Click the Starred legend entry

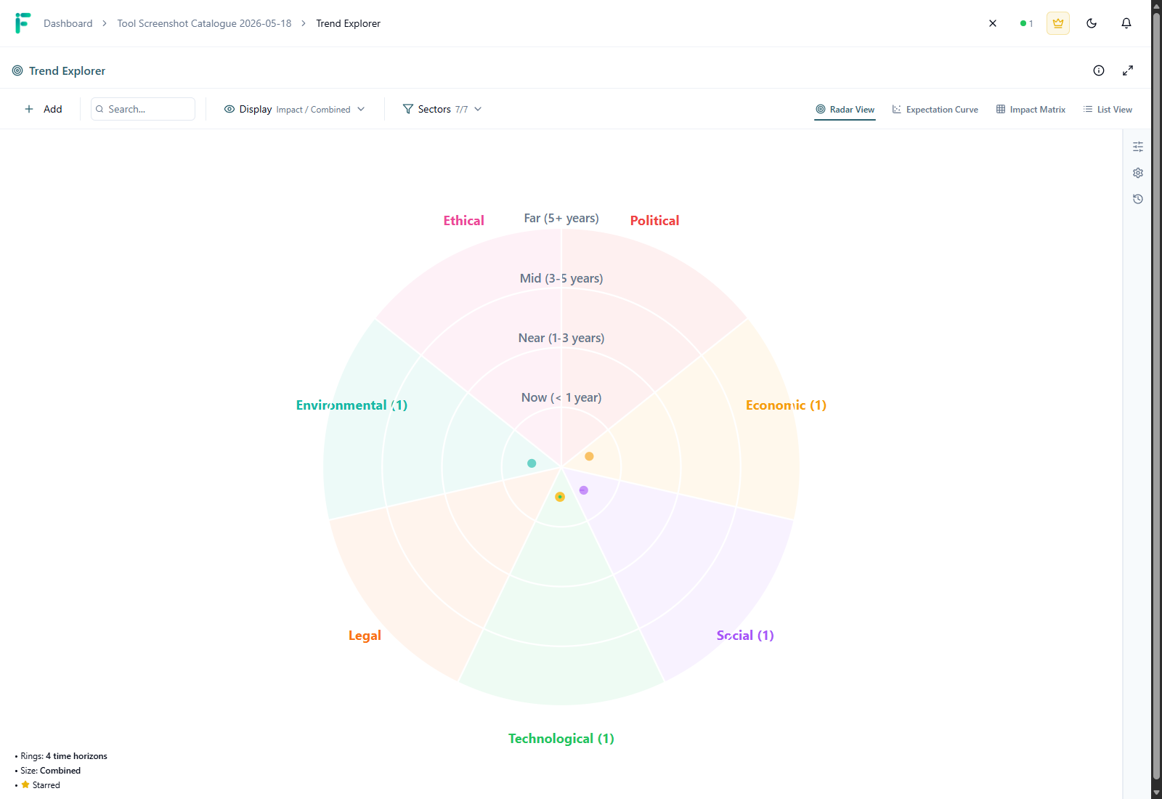[x=41, y=785]
